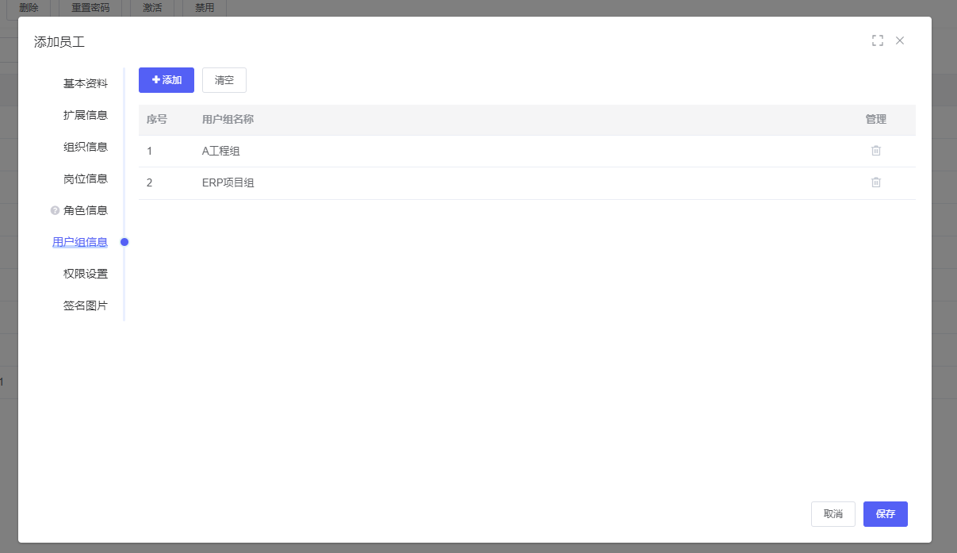Delete the ERP项目组 row with trash icon

pos(876,182)
